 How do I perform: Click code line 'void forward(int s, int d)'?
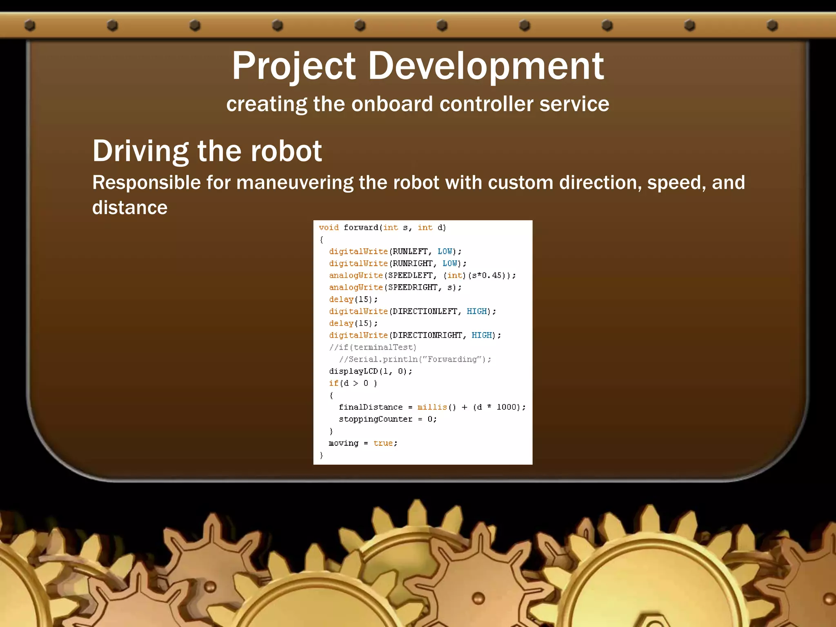coord(382,227)
